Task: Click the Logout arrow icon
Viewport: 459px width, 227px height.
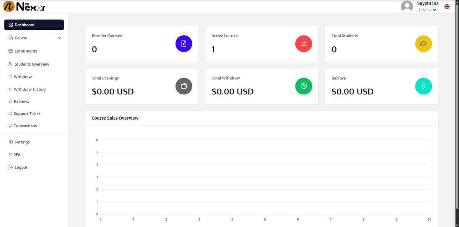Action: coord(11,167)
